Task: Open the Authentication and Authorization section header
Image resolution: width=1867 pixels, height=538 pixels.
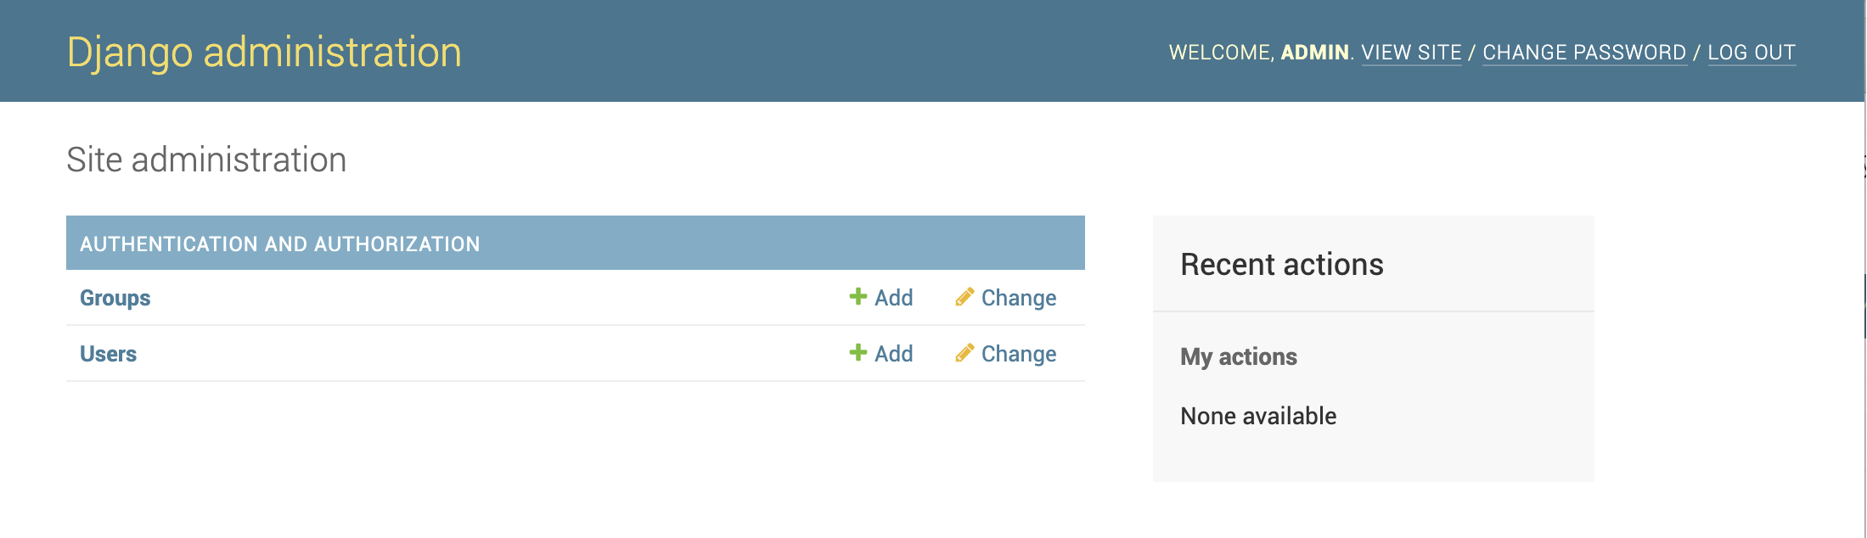Action: pyautogui.click(x=279, y=244)
